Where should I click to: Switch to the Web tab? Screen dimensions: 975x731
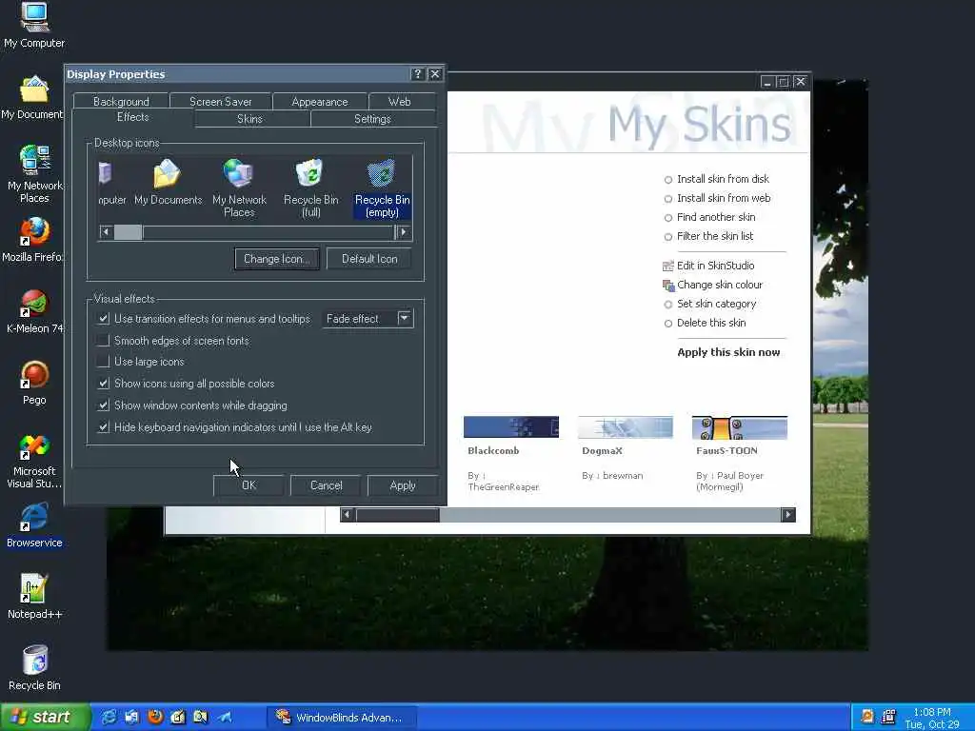point(399,101)
